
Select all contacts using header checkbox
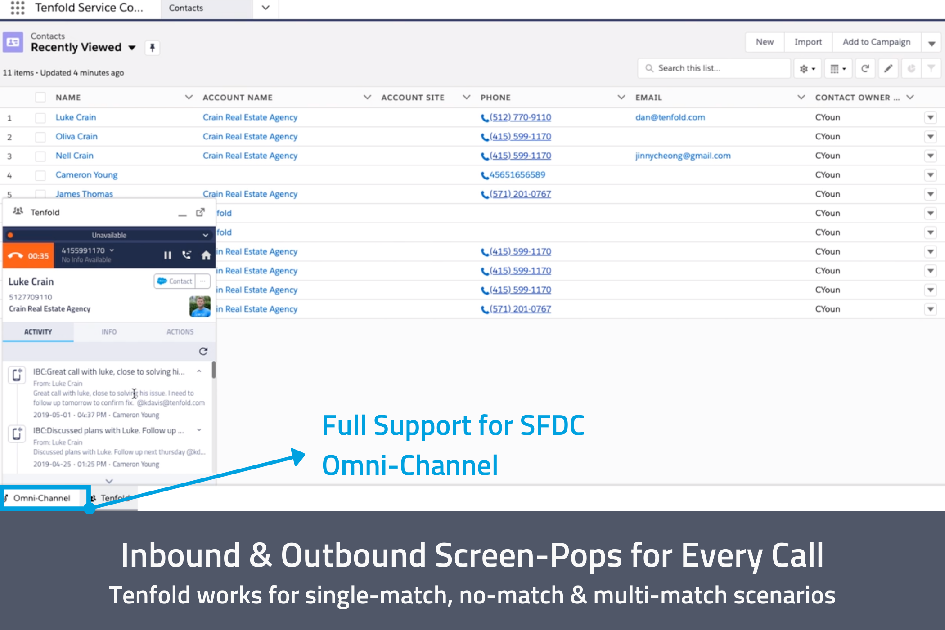[40, 97]
